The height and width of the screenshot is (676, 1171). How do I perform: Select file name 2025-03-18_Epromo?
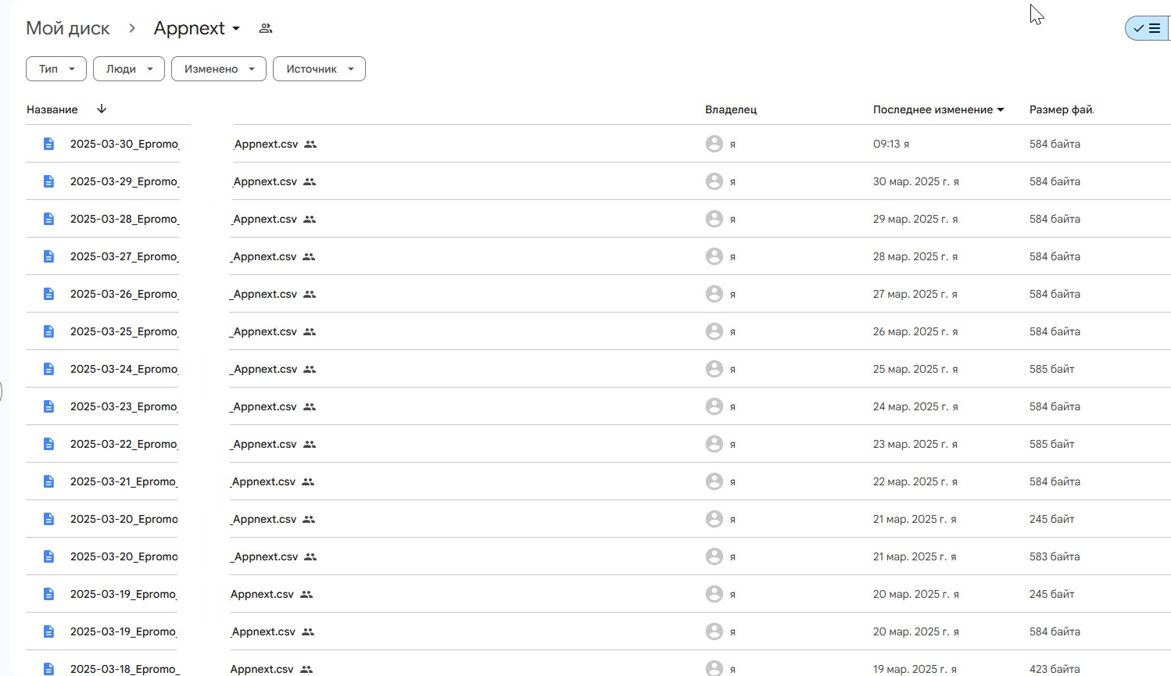(124, 669)
